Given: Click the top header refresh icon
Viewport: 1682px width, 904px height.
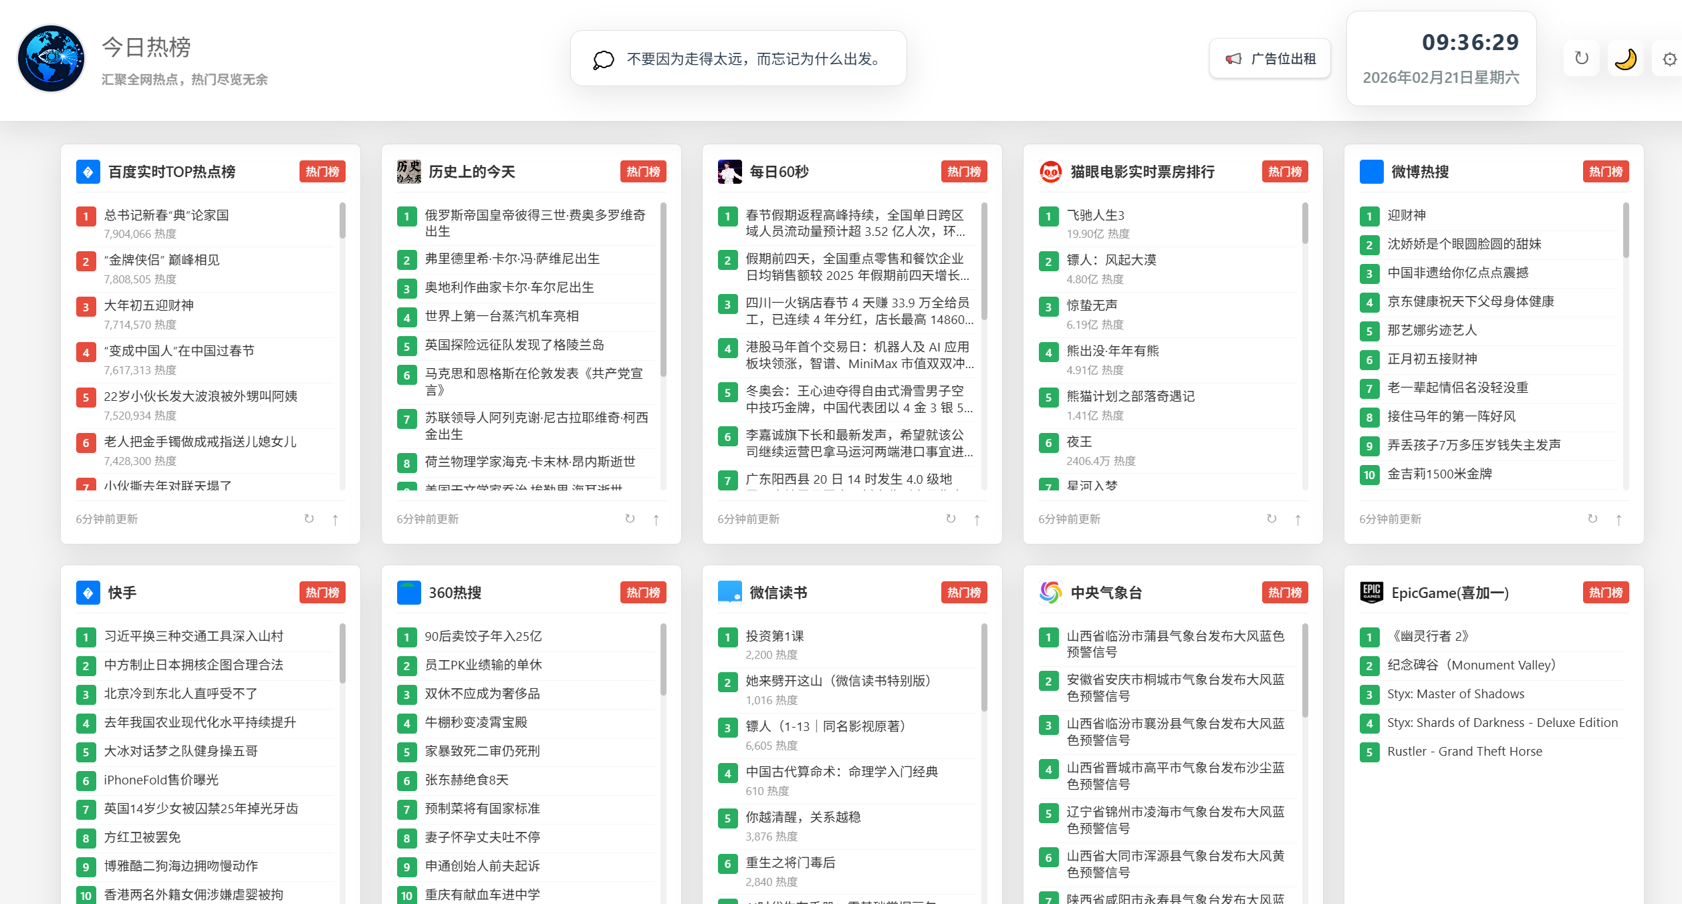Looking at the screenshot, I should [x=1581, y=59].
